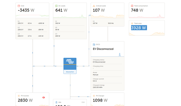Click AC Loads L2 value 59 W

tap(57, 30)
